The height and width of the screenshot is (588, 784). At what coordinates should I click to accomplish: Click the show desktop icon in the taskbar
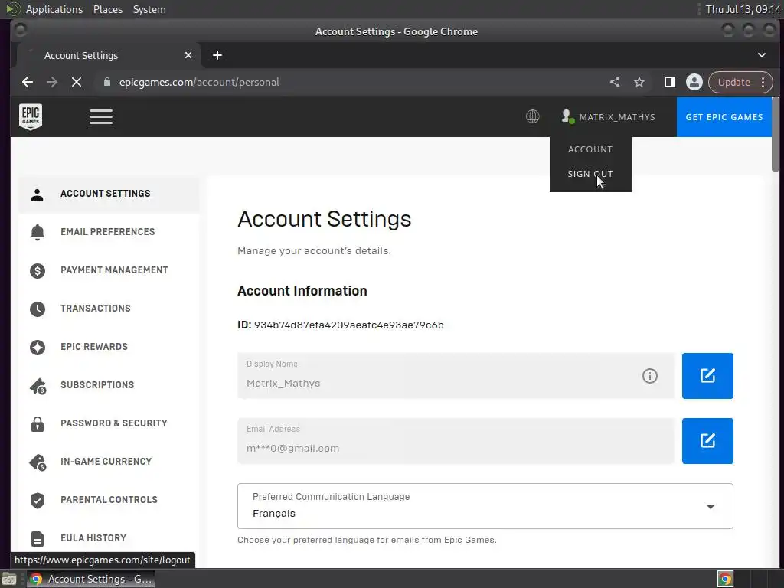coord(9,579)
